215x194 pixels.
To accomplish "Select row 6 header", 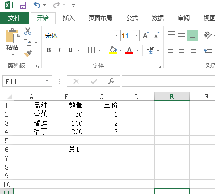I will pos(7,150).
